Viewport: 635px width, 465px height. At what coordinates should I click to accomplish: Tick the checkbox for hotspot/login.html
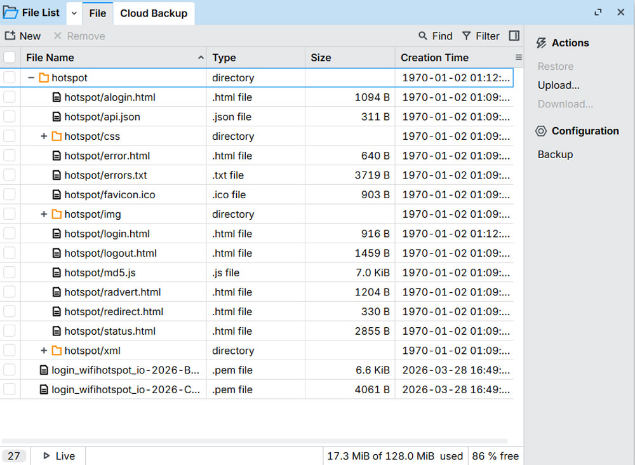click(10, 234)
